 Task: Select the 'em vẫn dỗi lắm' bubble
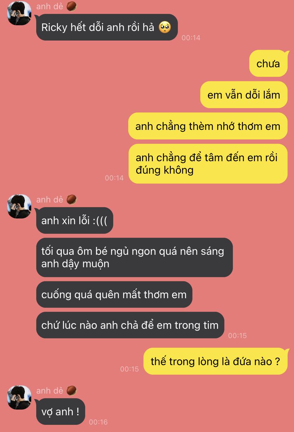coord(244,95)
